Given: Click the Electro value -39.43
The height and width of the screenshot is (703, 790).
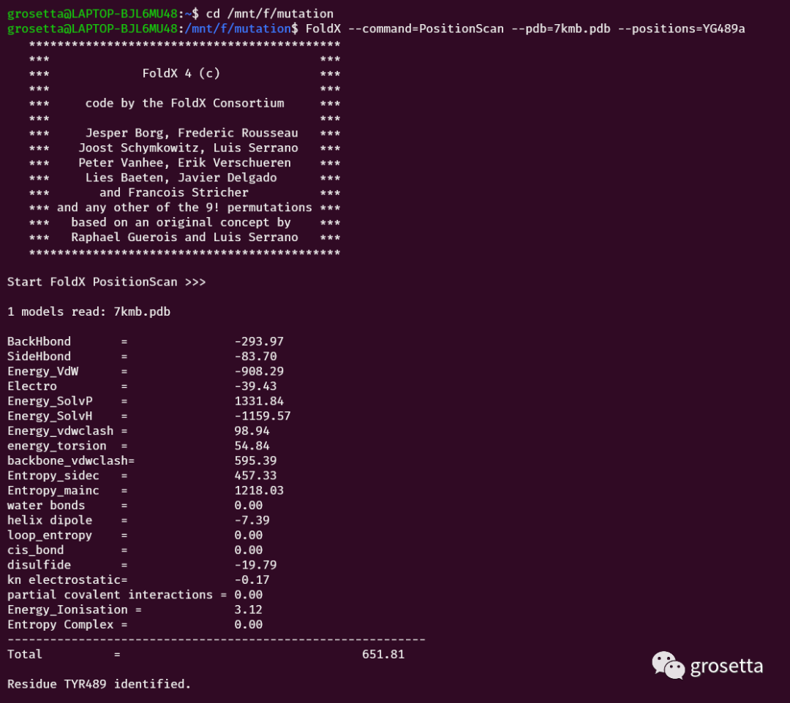Looking at the screenshot, I should (x=255, y=387).
